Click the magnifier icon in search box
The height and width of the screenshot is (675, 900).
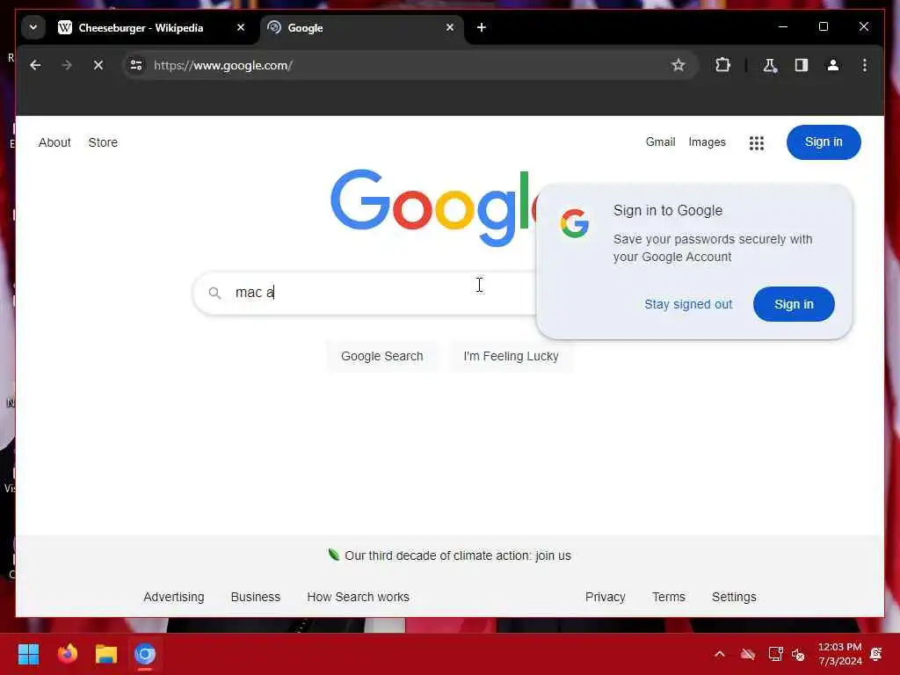(214, 294)
